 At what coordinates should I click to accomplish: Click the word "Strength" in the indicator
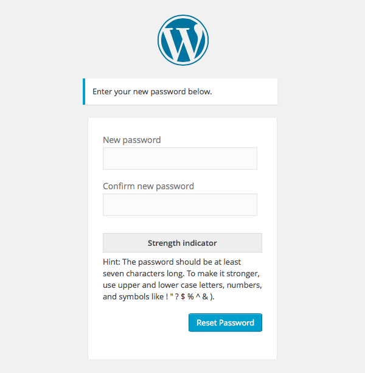pyautogui.click(x=165, y=243)
